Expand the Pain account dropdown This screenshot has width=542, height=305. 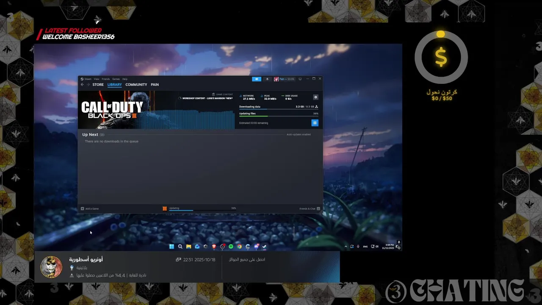point(284,79)
